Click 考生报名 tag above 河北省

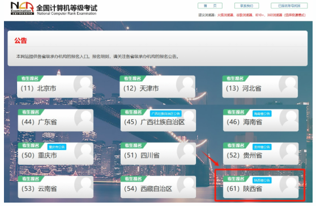[235, 78]
